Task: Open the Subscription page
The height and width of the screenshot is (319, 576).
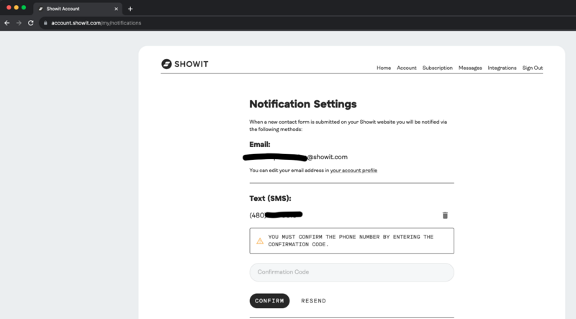Action: pyautogui.click(x=437, y=68)
